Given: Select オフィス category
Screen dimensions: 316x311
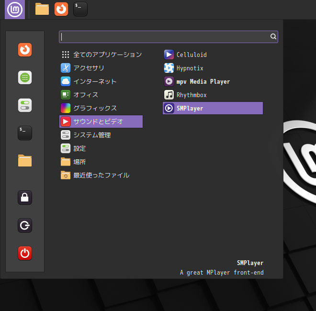Looking at the screenshot, I should click(101, 95).
